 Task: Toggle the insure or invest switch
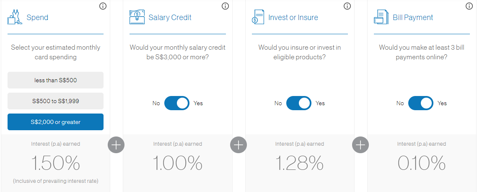[298, 103]
